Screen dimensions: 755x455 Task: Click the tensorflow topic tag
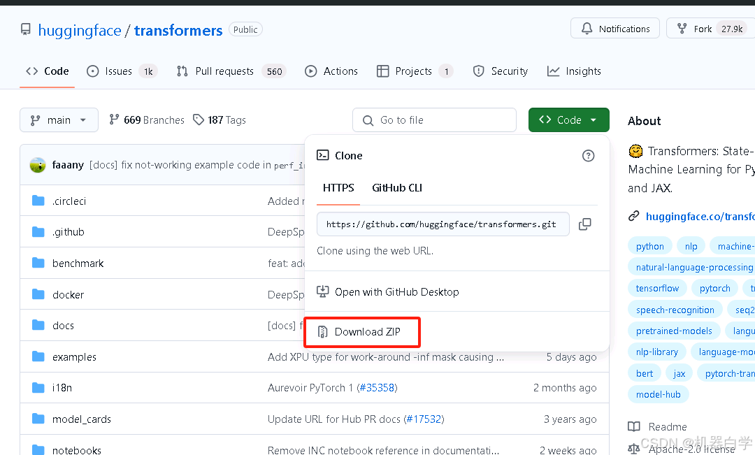coord(657,288)
